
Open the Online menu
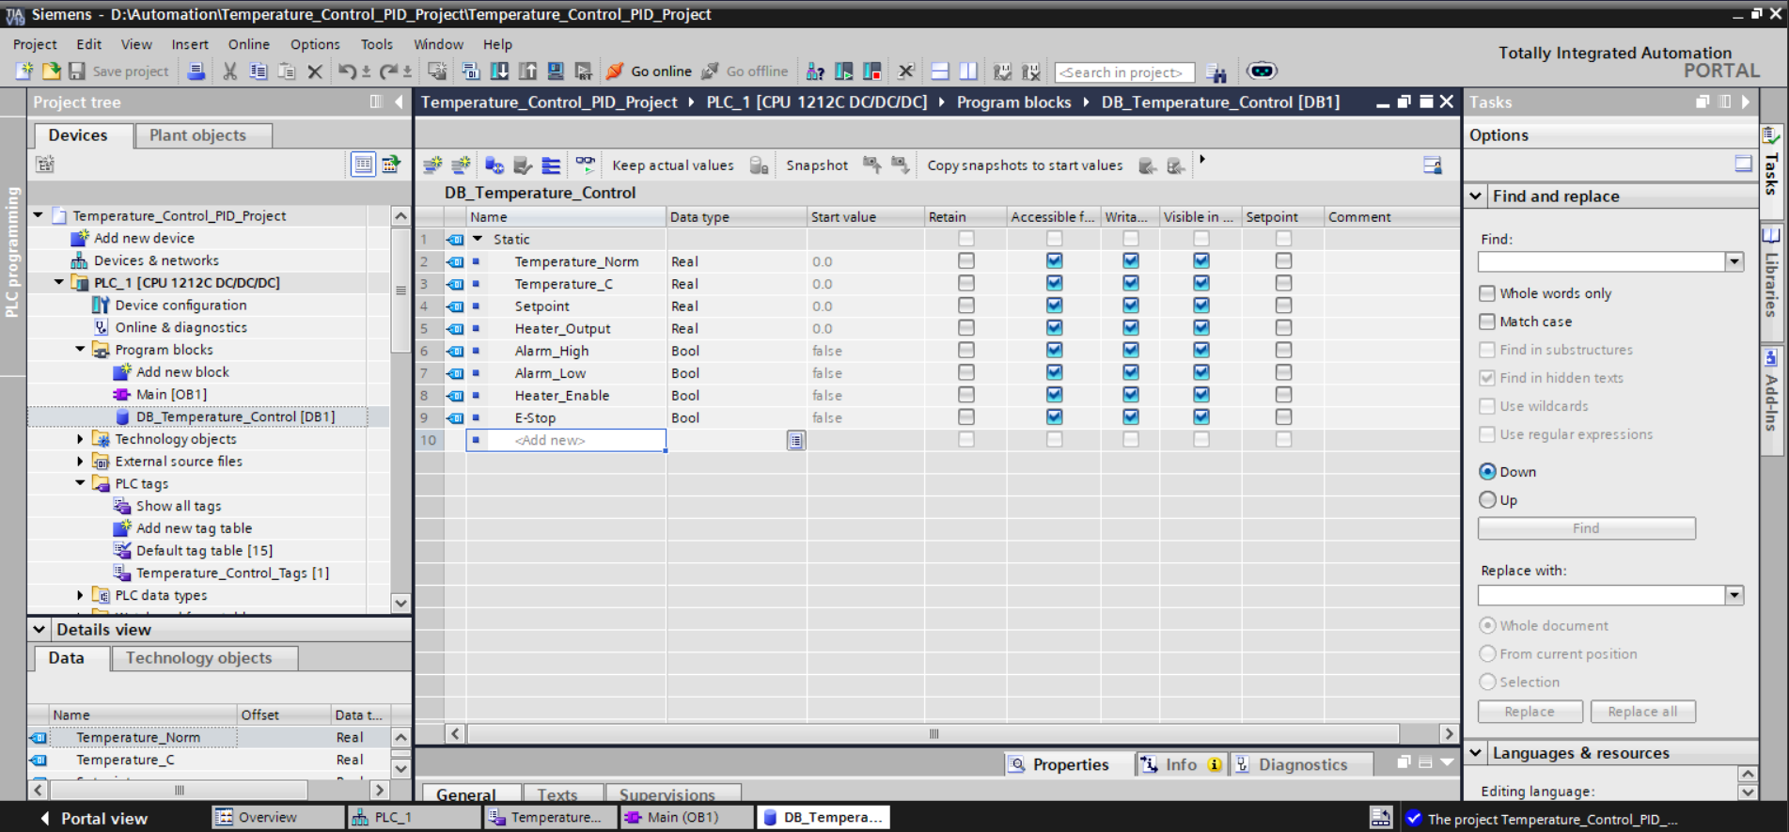tap(248, 44)
